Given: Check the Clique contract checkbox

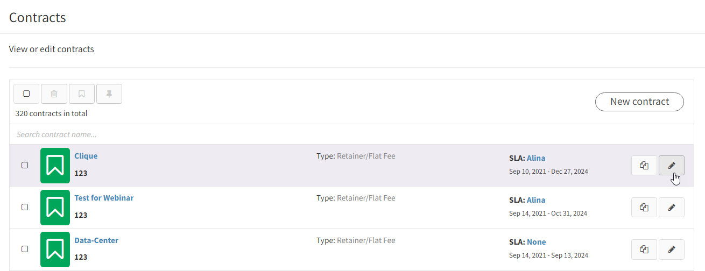Looking at the screenshot, I should 25,166.
